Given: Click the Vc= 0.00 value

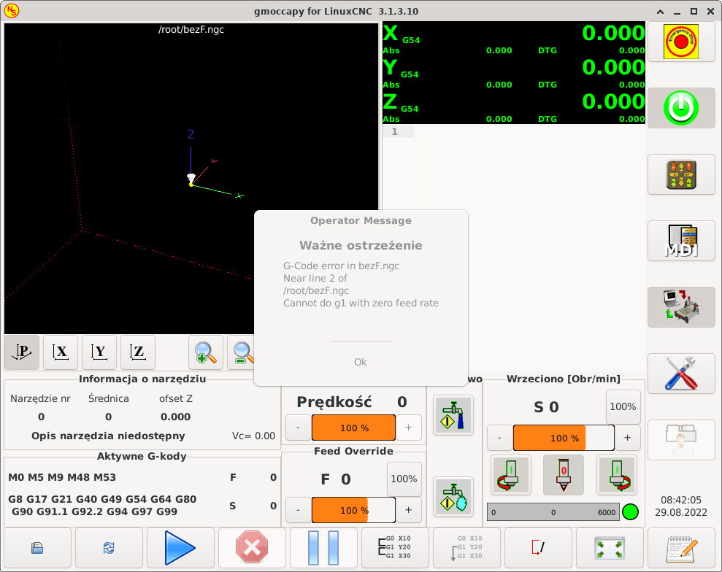Looking at the screenshot, I should pos(254,436).
